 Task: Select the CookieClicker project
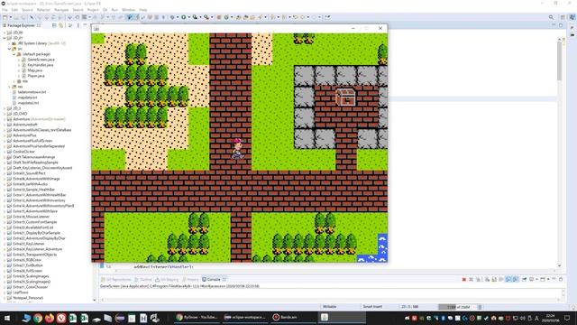tap(23, 152)
